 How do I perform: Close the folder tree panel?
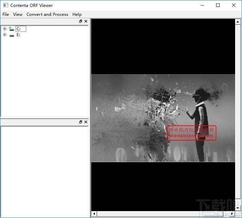pos(86,21)
